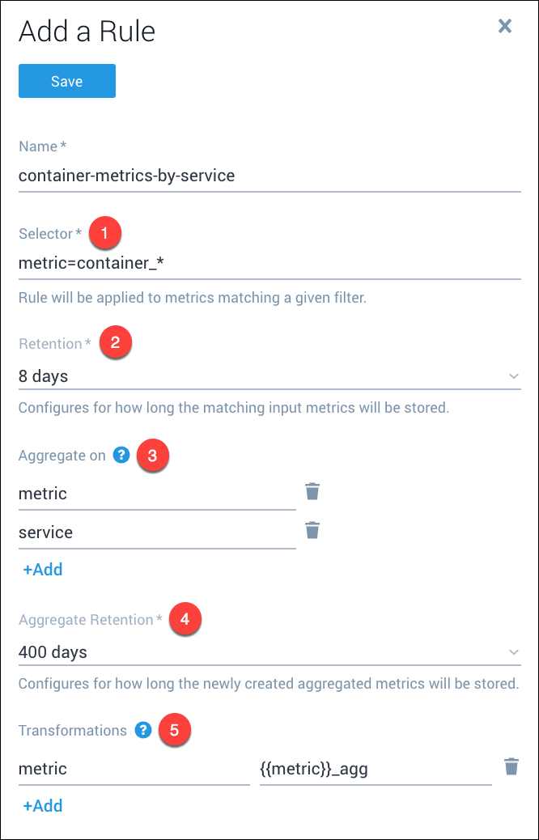
Task: Edit the rule Name field
Action: (269, 176)
